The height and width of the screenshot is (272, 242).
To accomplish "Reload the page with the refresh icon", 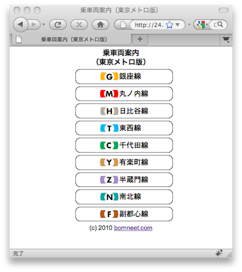I will tap(58, 25).
